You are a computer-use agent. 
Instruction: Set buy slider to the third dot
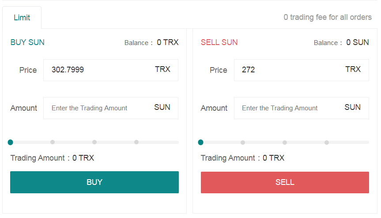click(x=94, y=142)
